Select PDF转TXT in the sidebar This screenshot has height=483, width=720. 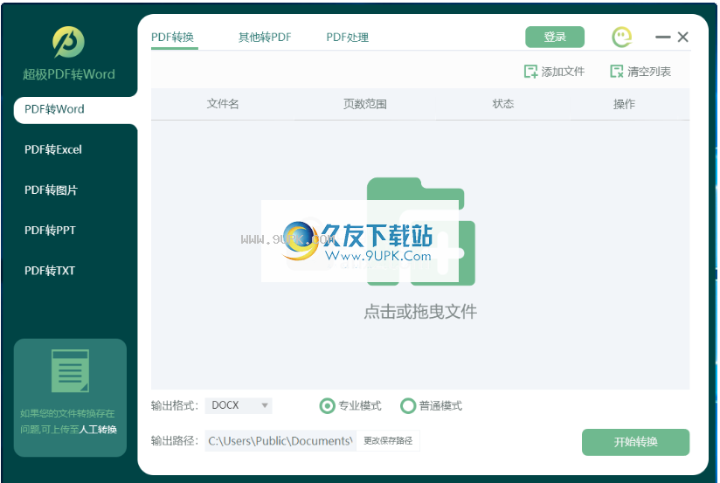50,271
